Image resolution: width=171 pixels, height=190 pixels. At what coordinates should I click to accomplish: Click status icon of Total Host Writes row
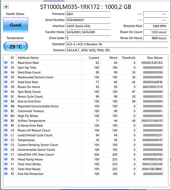6,164
